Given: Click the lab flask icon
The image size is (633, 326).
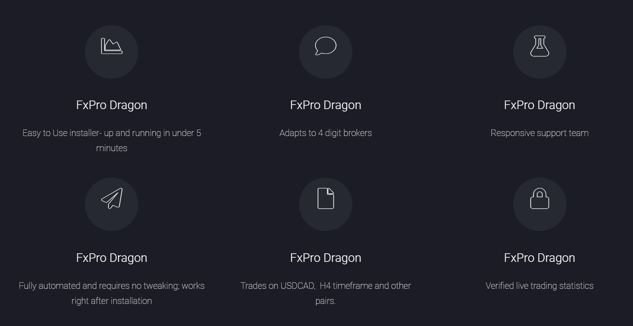Looking at the screenshot, I should 539,46.
